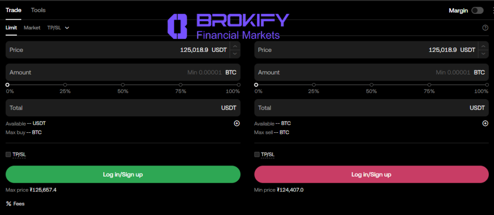This screenshot has width=494, height=215.
Task: Select the Market order type tab
Action: (x=32, y=27)
